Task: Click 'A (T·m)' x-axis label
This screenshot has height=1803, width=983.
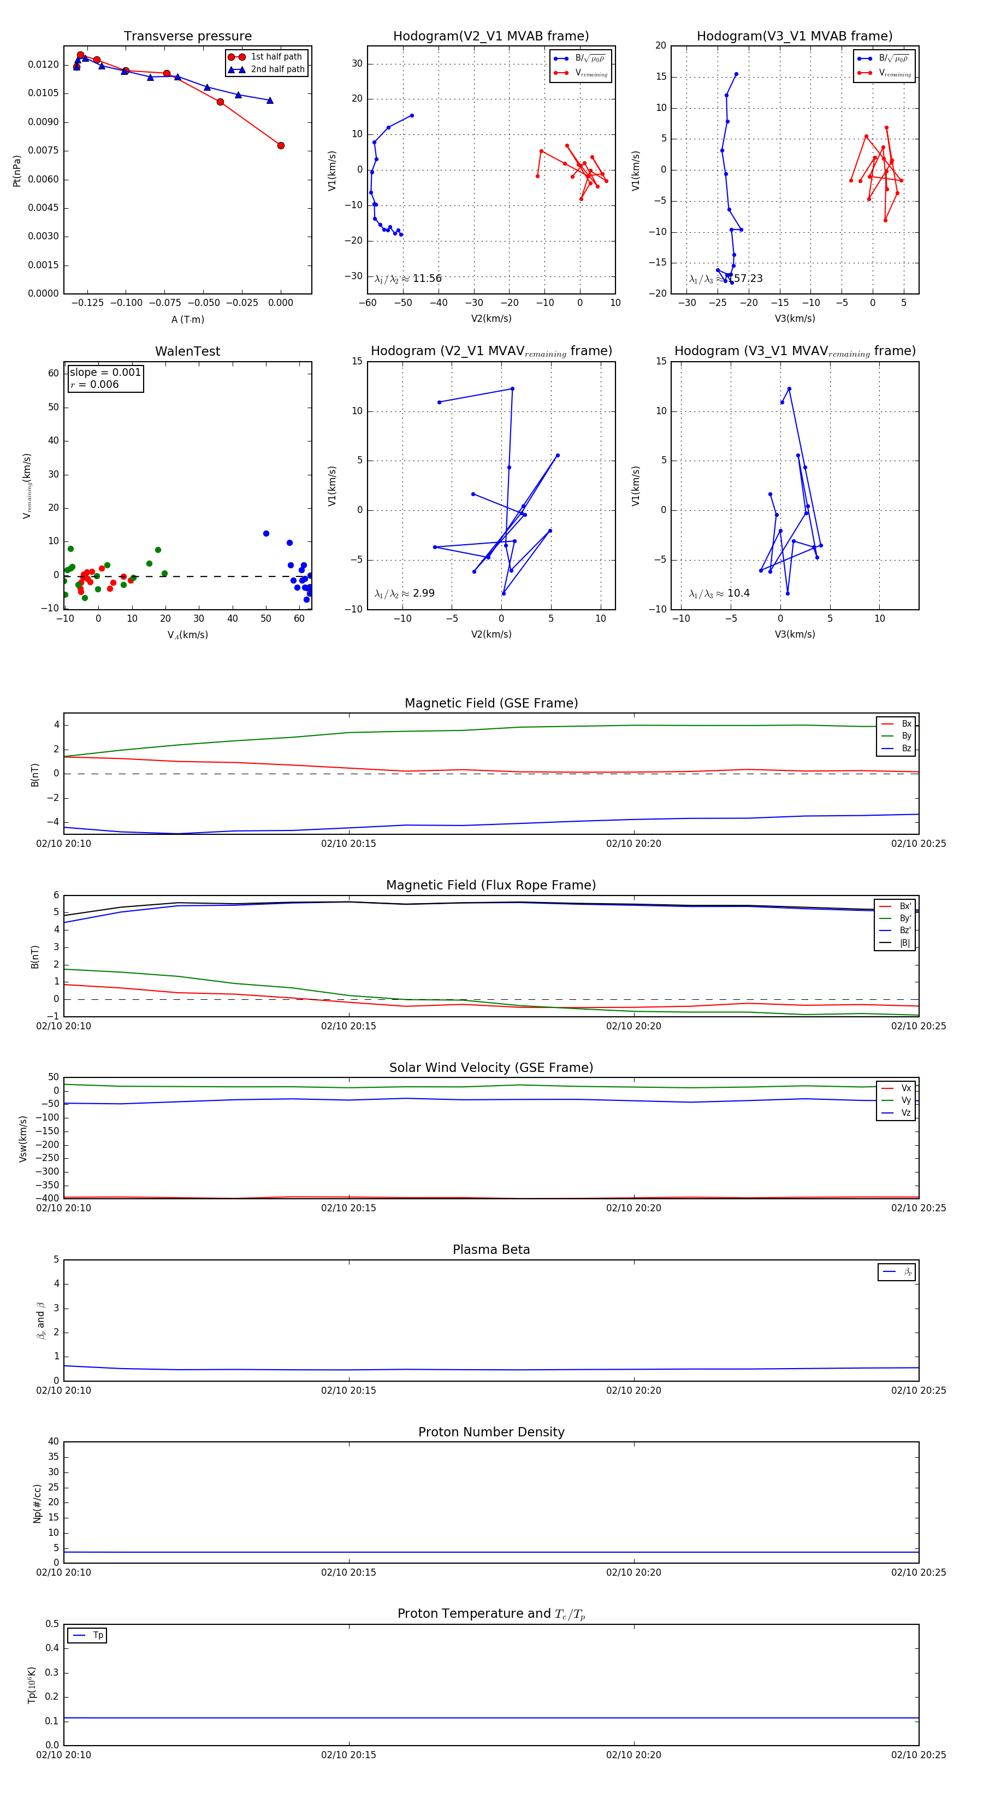Action: click(187, 319)
